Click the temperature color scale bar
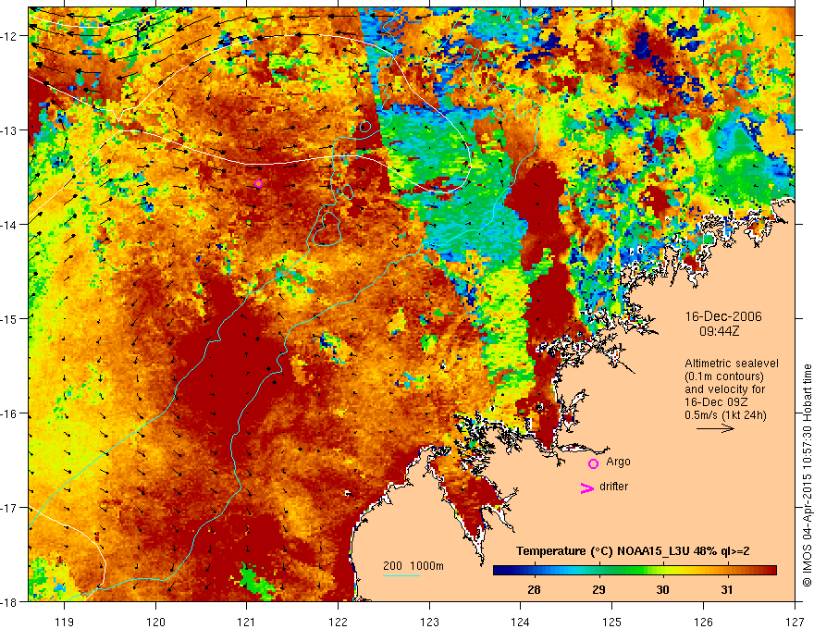Viewport: 814px width, 629px height. tap(635, 571)
